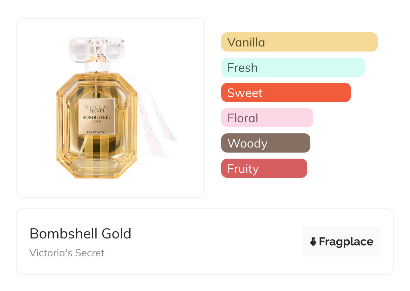Click the Fragplace perfume bottle logo icon
This screenshot has height=291, width=410.
coord(313,241)
